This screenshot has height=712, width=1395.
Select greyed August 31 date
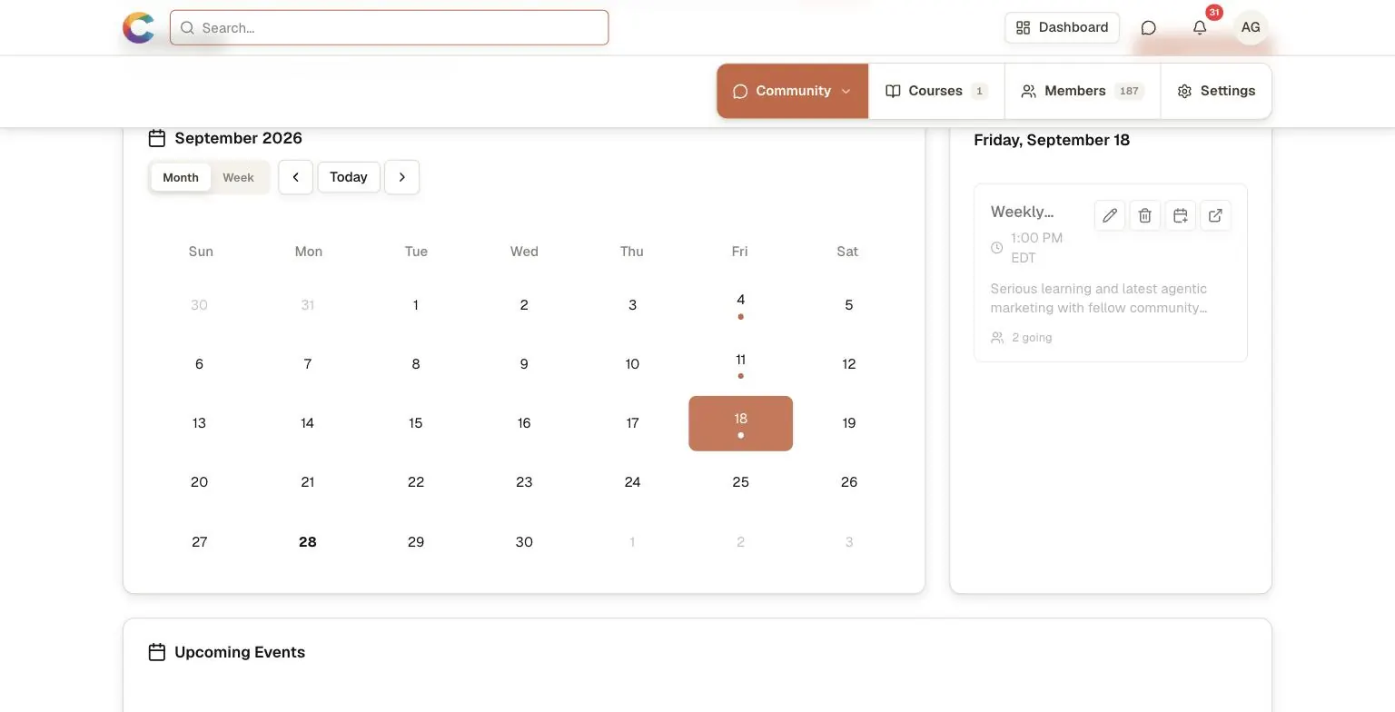click(308, 305)
